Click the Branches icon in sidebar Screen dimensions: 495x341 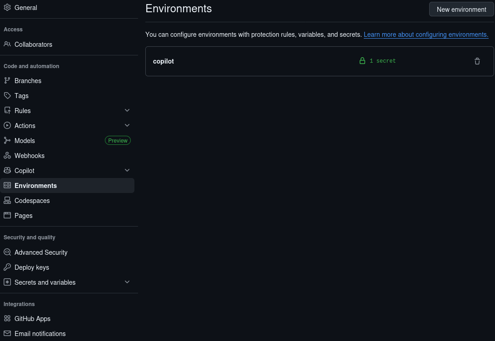coord(7,81)
